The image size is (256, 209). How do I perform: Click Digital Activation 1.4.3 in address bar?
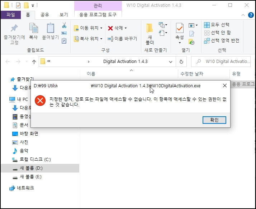[125, 62]
